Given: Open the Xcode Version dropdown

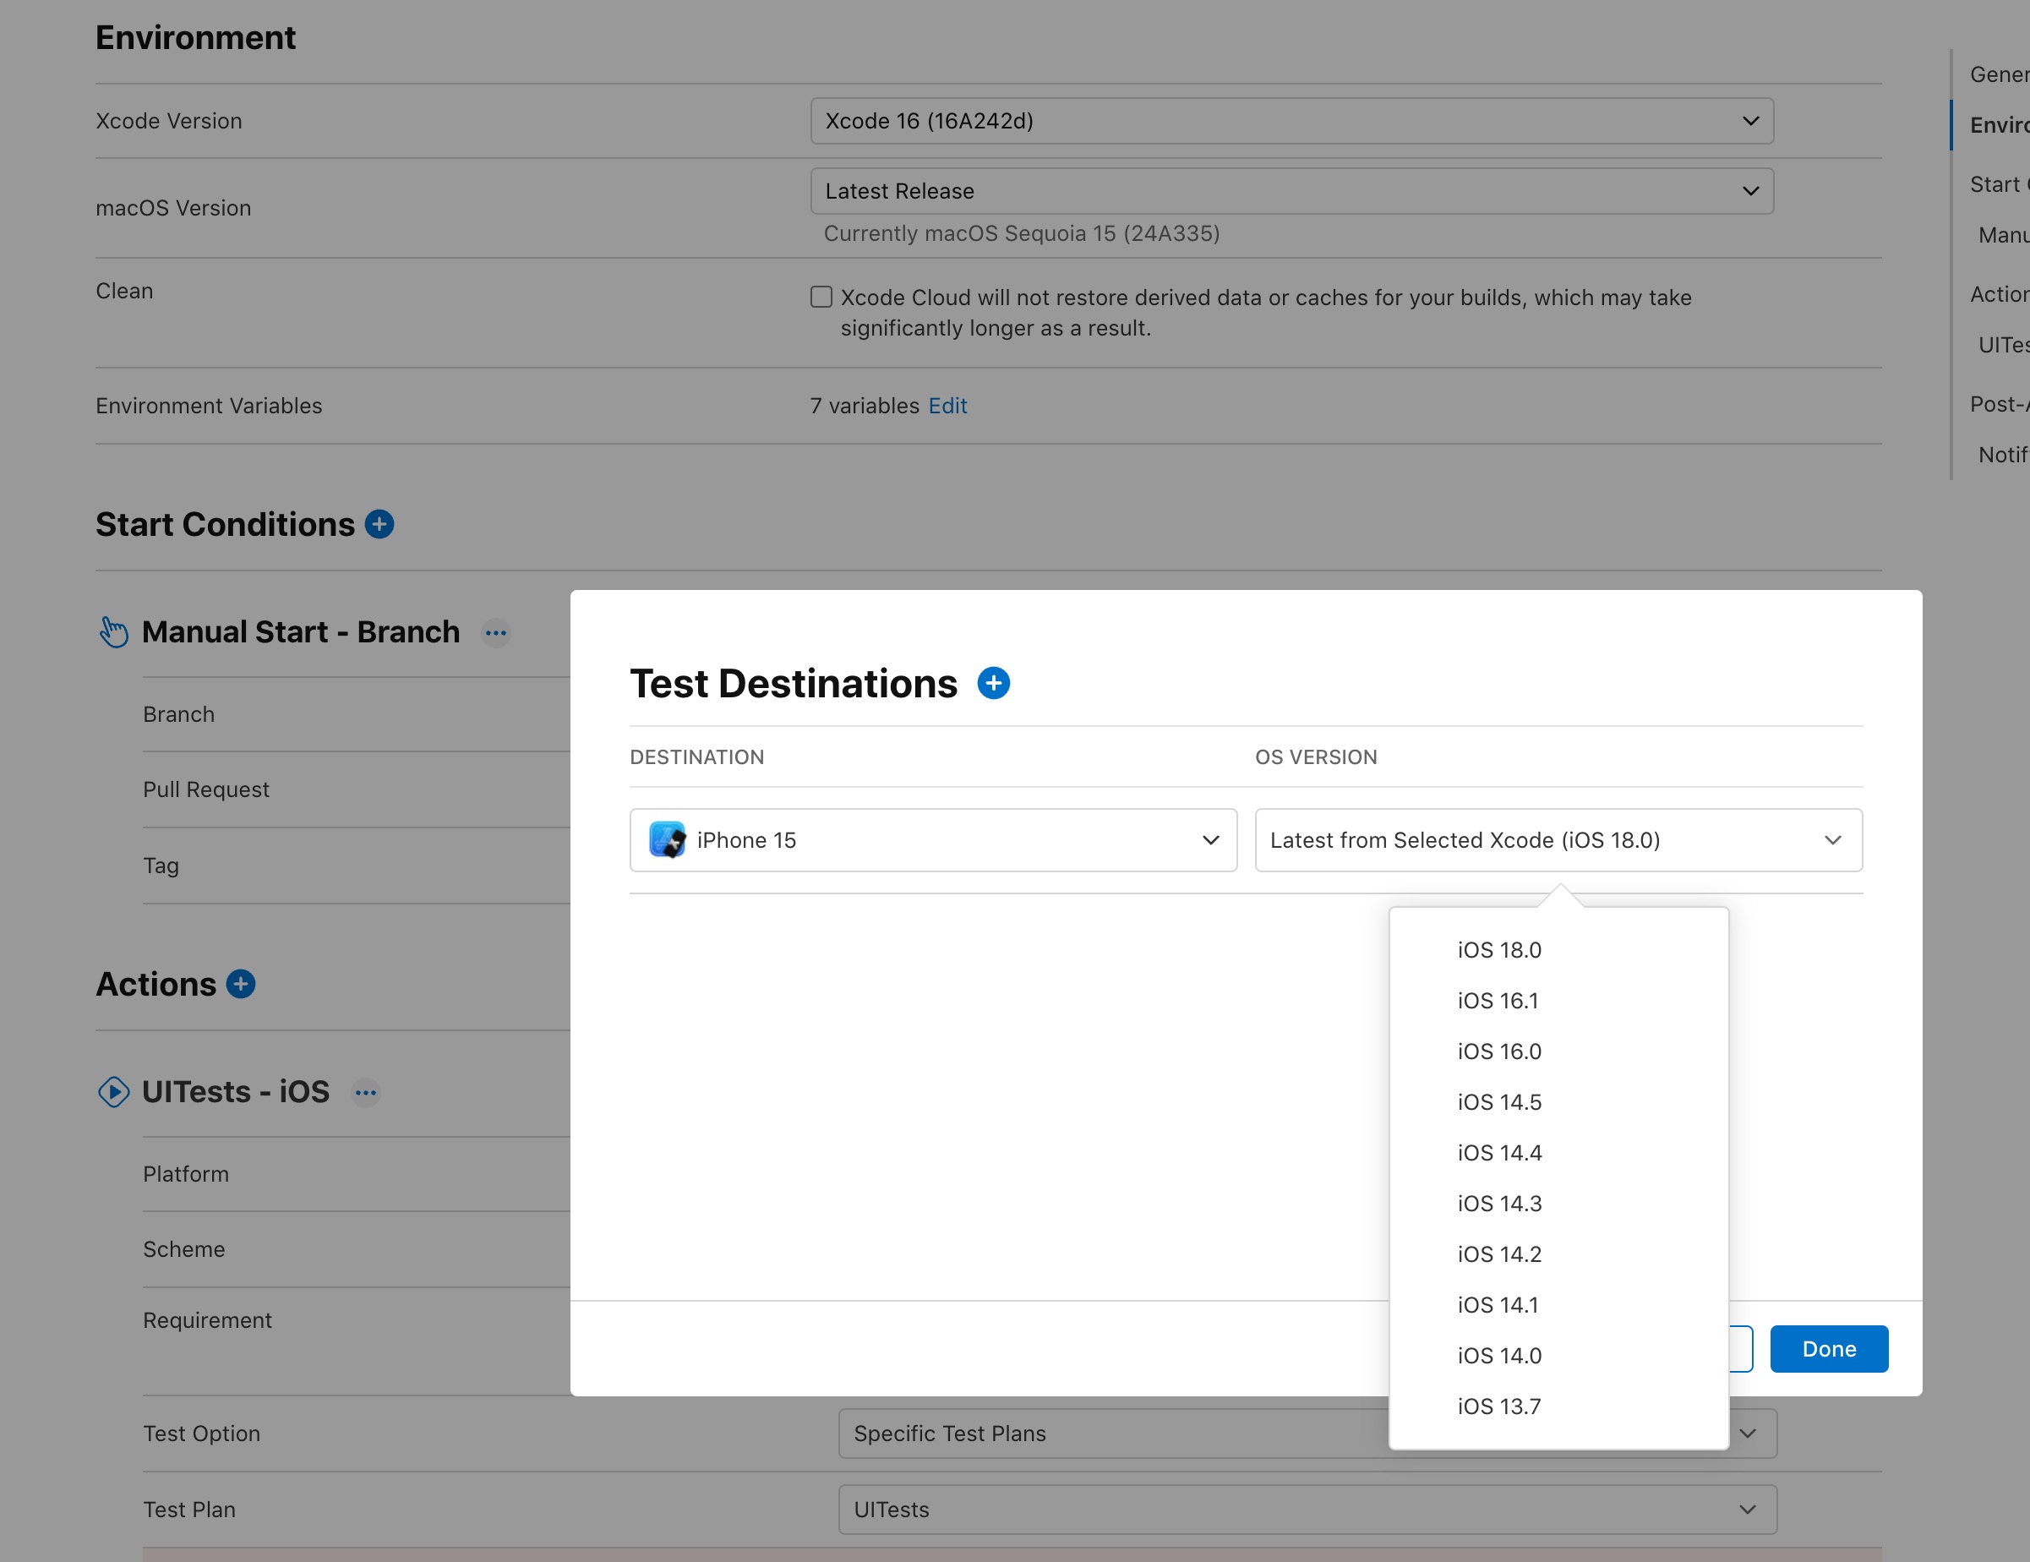Looking at the screenshot, I should click(1292, 121).
